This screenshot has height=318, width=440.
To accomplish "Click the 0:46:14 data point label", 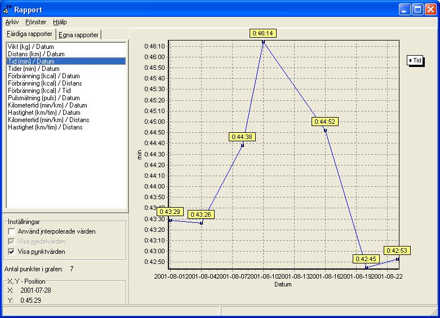I will point(263,33).
